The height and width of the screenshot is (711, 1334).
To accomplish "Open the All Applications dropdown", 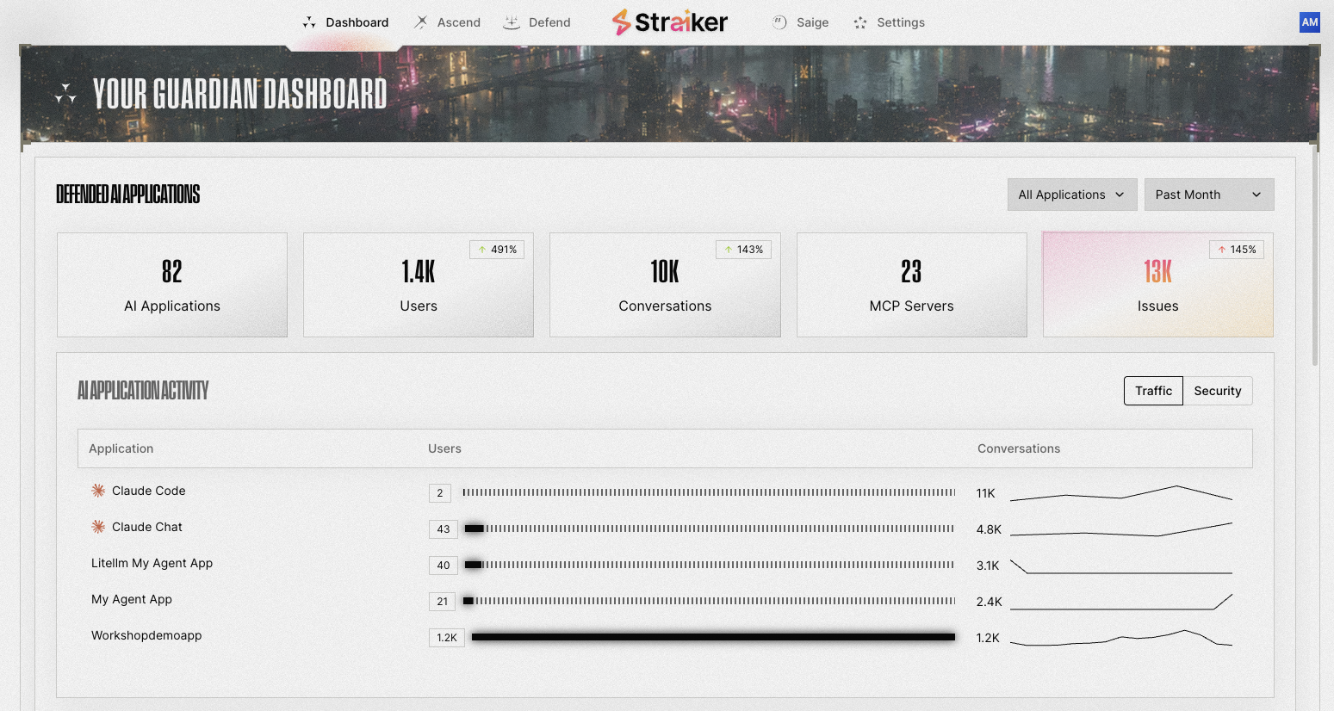I will [1072, 195].
